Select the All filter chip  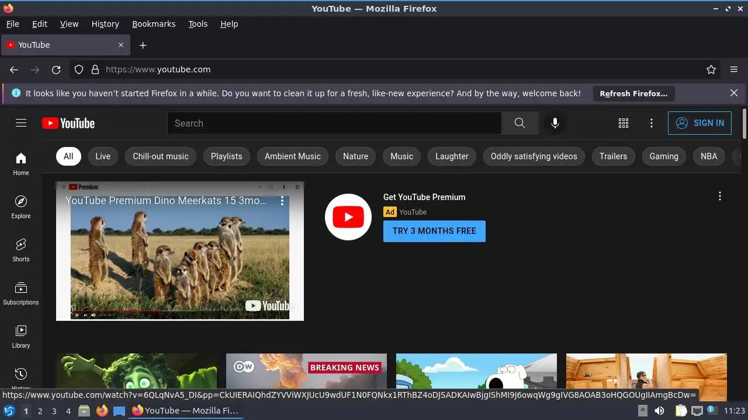tap(68, 156)
